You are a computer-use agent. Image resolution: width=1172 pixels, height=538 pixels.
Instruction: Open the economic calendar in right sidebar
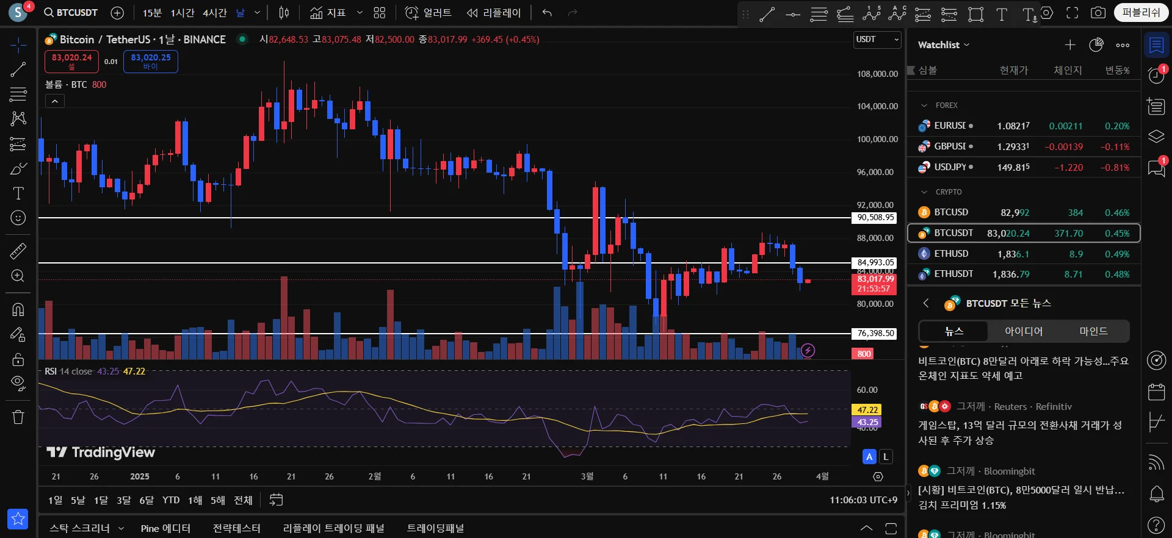1157,392
